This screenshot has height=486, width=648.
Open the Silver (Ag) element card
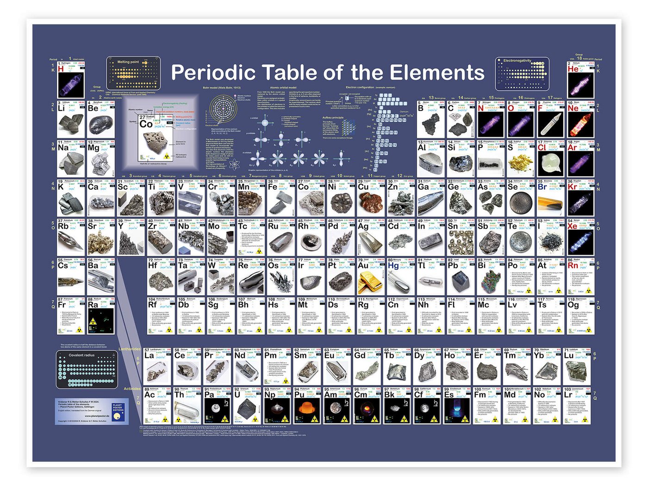(x=371, y=237)
